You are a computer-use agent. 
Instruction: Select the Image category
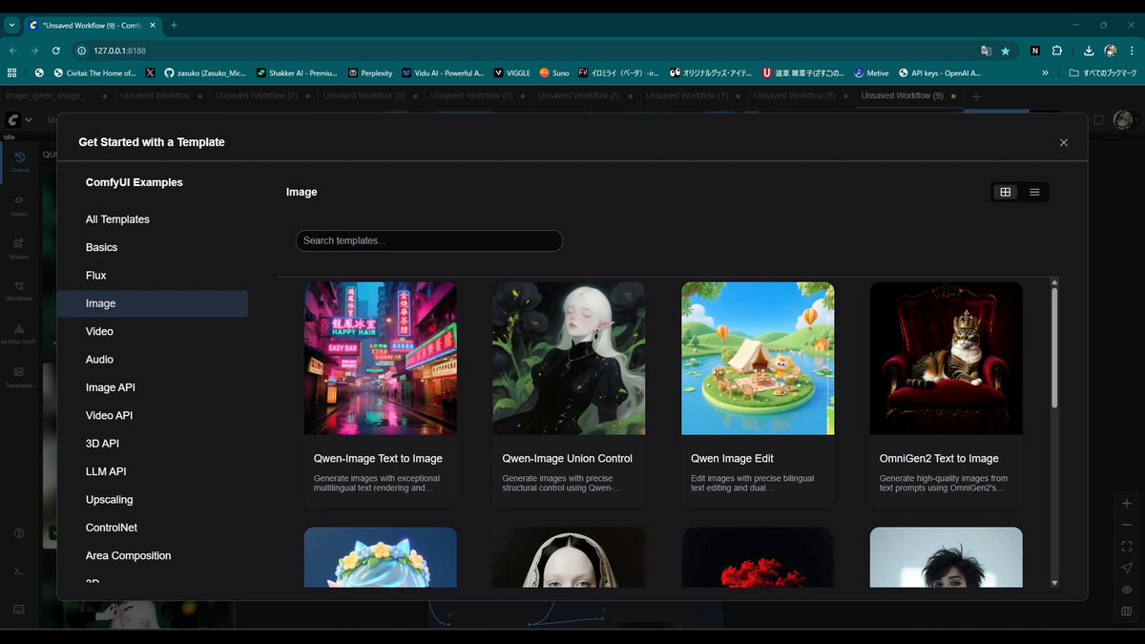[x=153, y=303]
